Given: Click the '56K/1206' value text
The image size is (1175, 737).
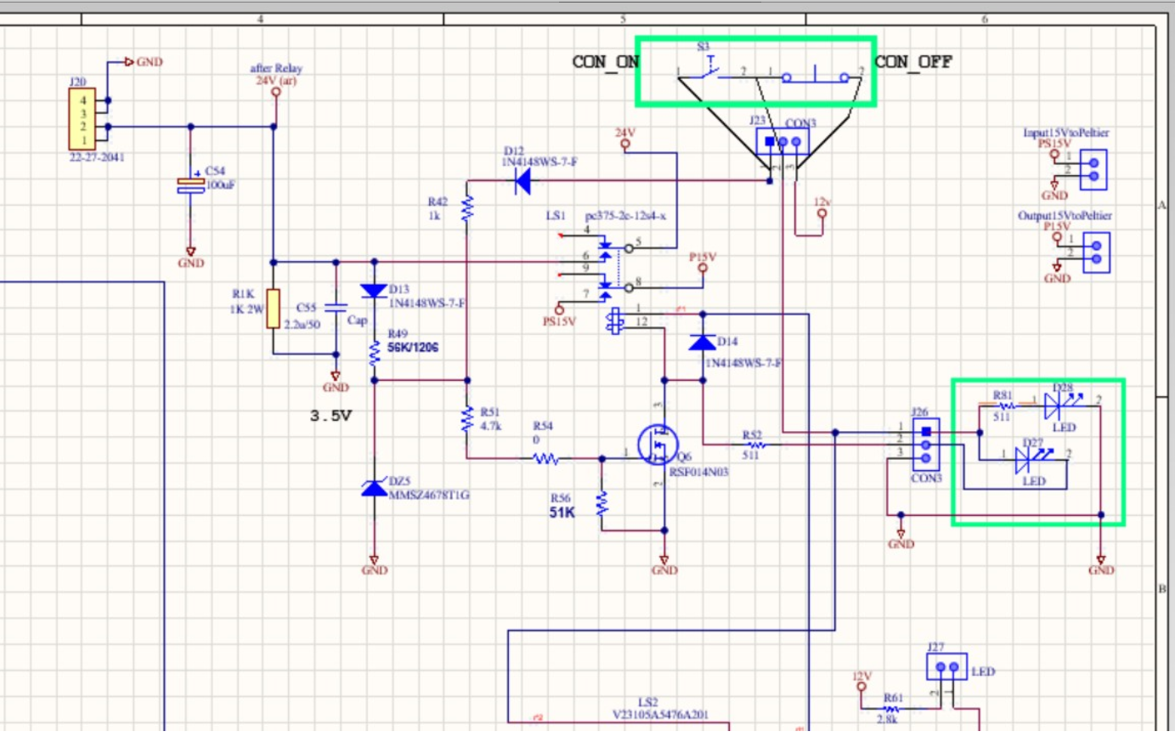Looking at the screenshot, I should [413, 348].
